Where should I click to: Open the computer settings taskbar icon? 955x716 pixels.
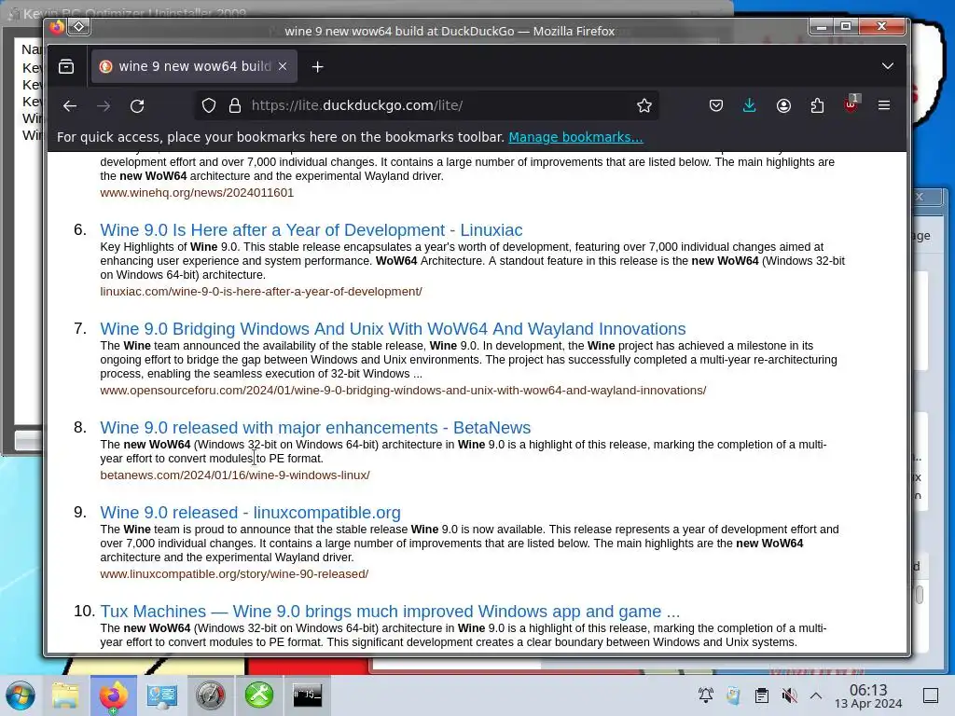click(x=161, y=695)
